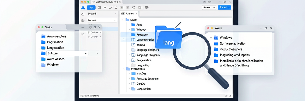Click the plus add icon in toolbar
This screenshot has height=101, width=305.
click(x=105, y=8)
